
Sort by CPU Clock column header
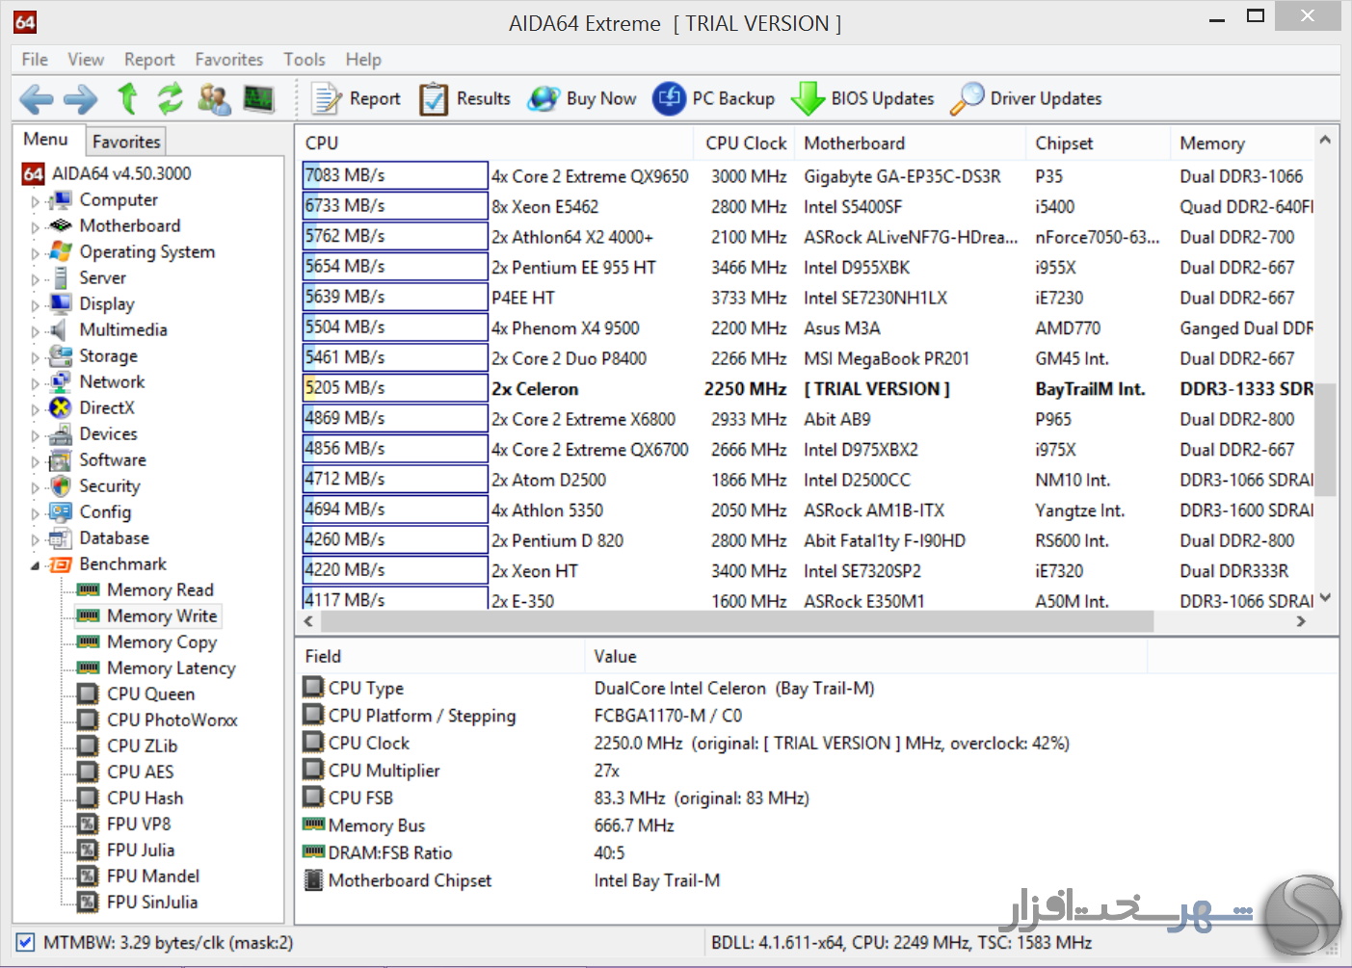[744, 143]
